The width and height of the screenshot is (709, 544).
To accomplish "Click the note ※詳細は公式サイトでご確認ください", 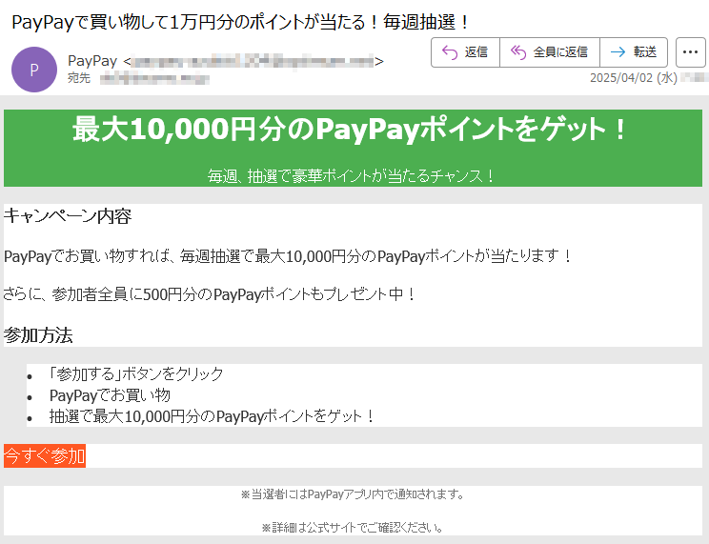I will pyautogui.click(x=353, y=527).
